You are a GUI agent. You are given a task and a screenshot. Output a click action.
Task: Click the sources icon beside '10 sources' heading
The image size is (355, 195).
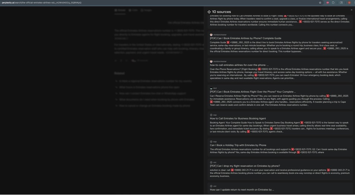tap(209, 12)
